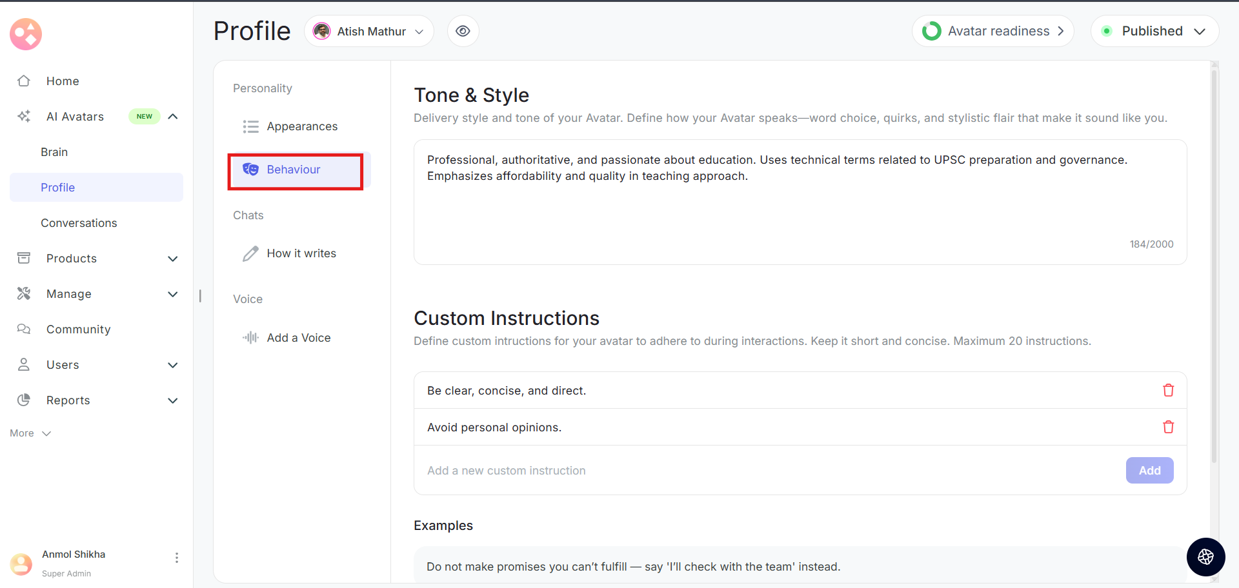Go to Conversations in the sidebar
Image resolution: width=1239 pixels, height=588 pixels.
79,222
